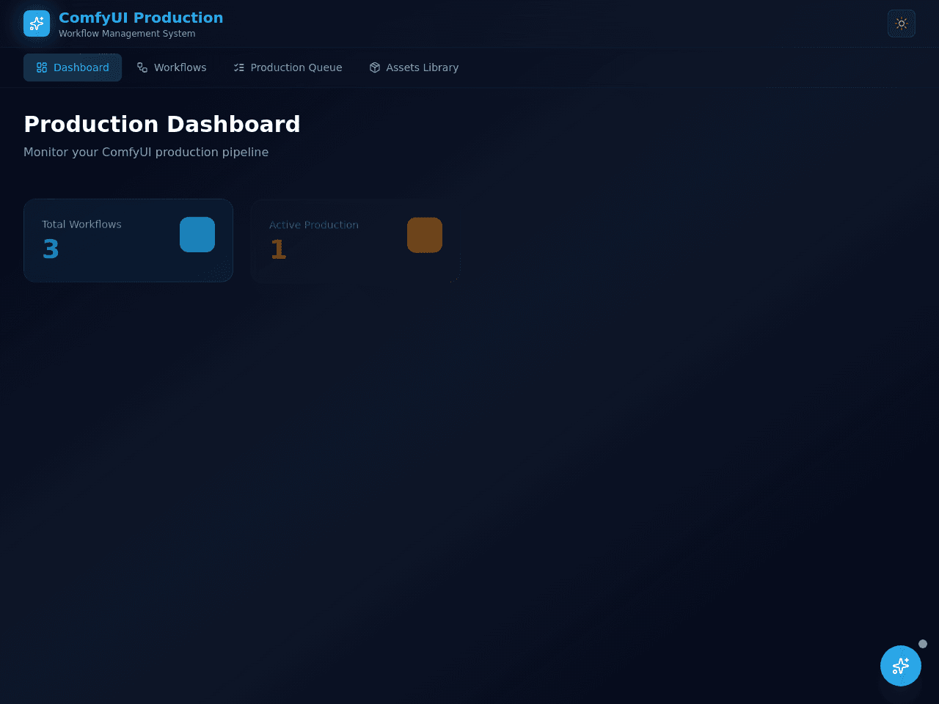Click the Workflows node icon

point(142,67)
